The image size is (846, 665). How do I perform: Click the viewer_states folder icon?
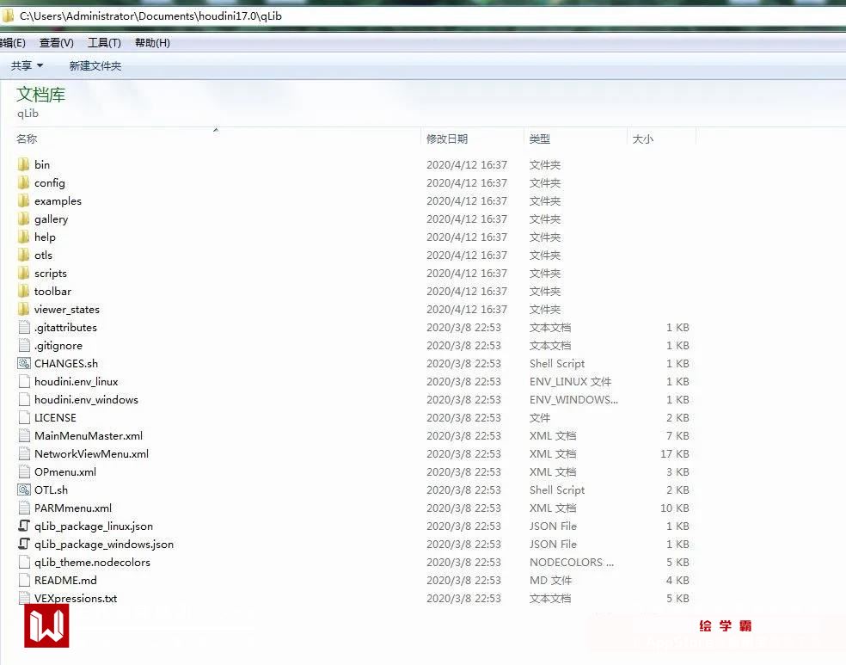(24, 310)
